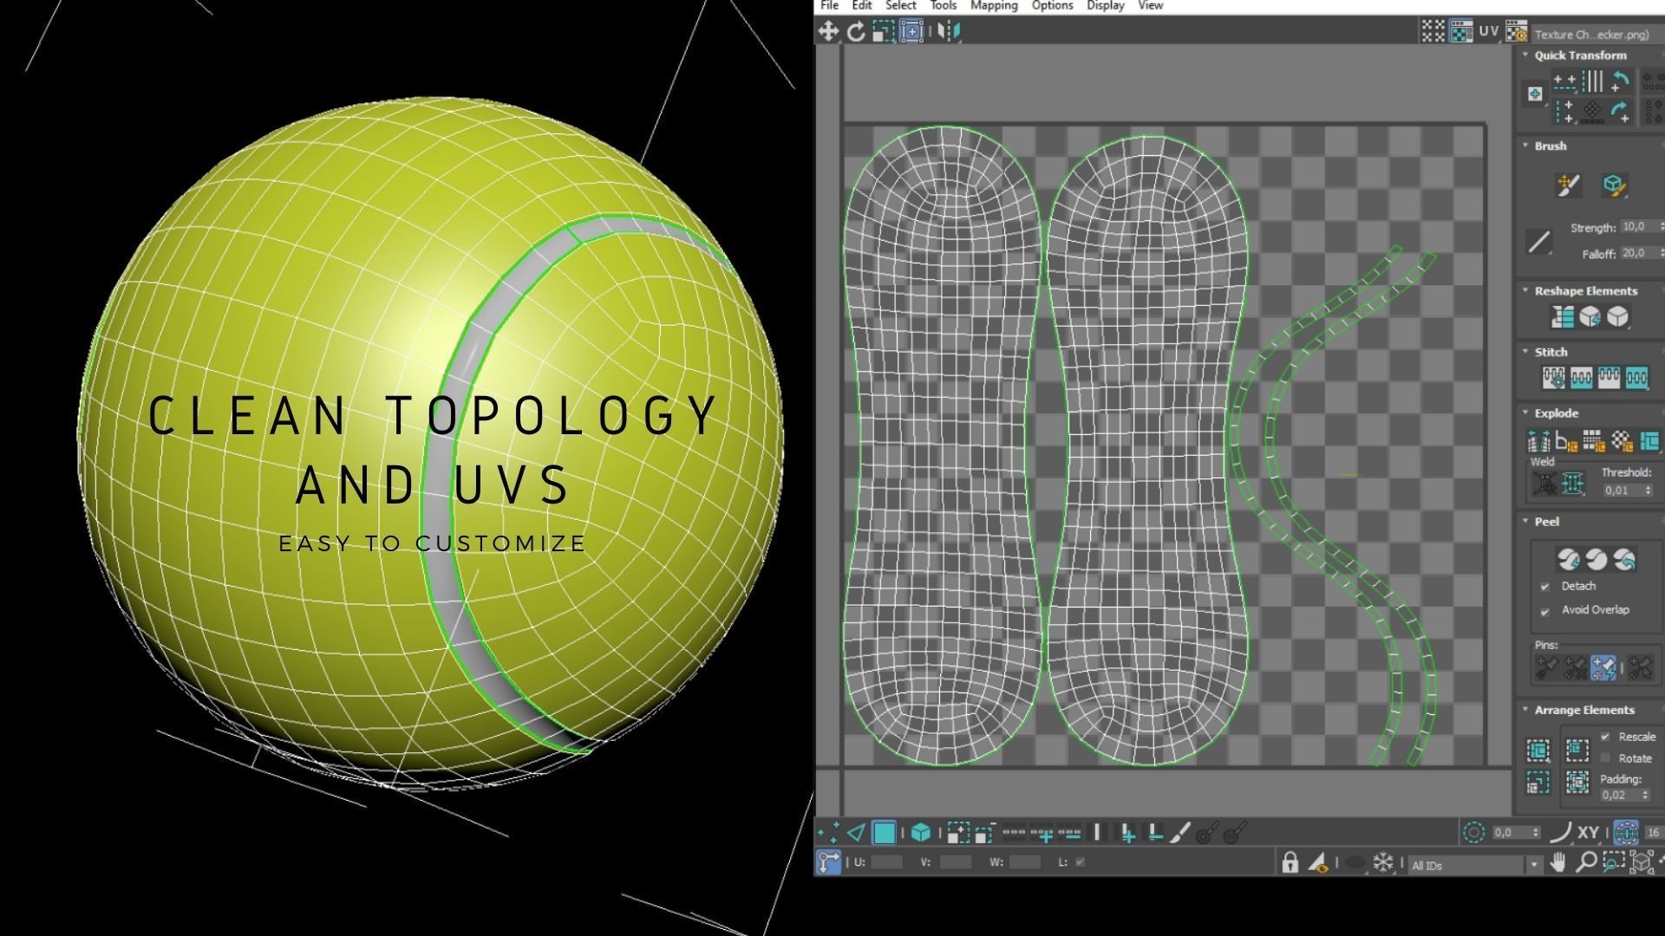Click the Quick Peel icon
Viewport: 1665px width, 936px height.
[1568, 560]
